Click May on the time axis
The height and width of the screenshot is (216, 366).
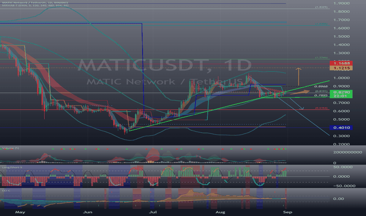20,212
